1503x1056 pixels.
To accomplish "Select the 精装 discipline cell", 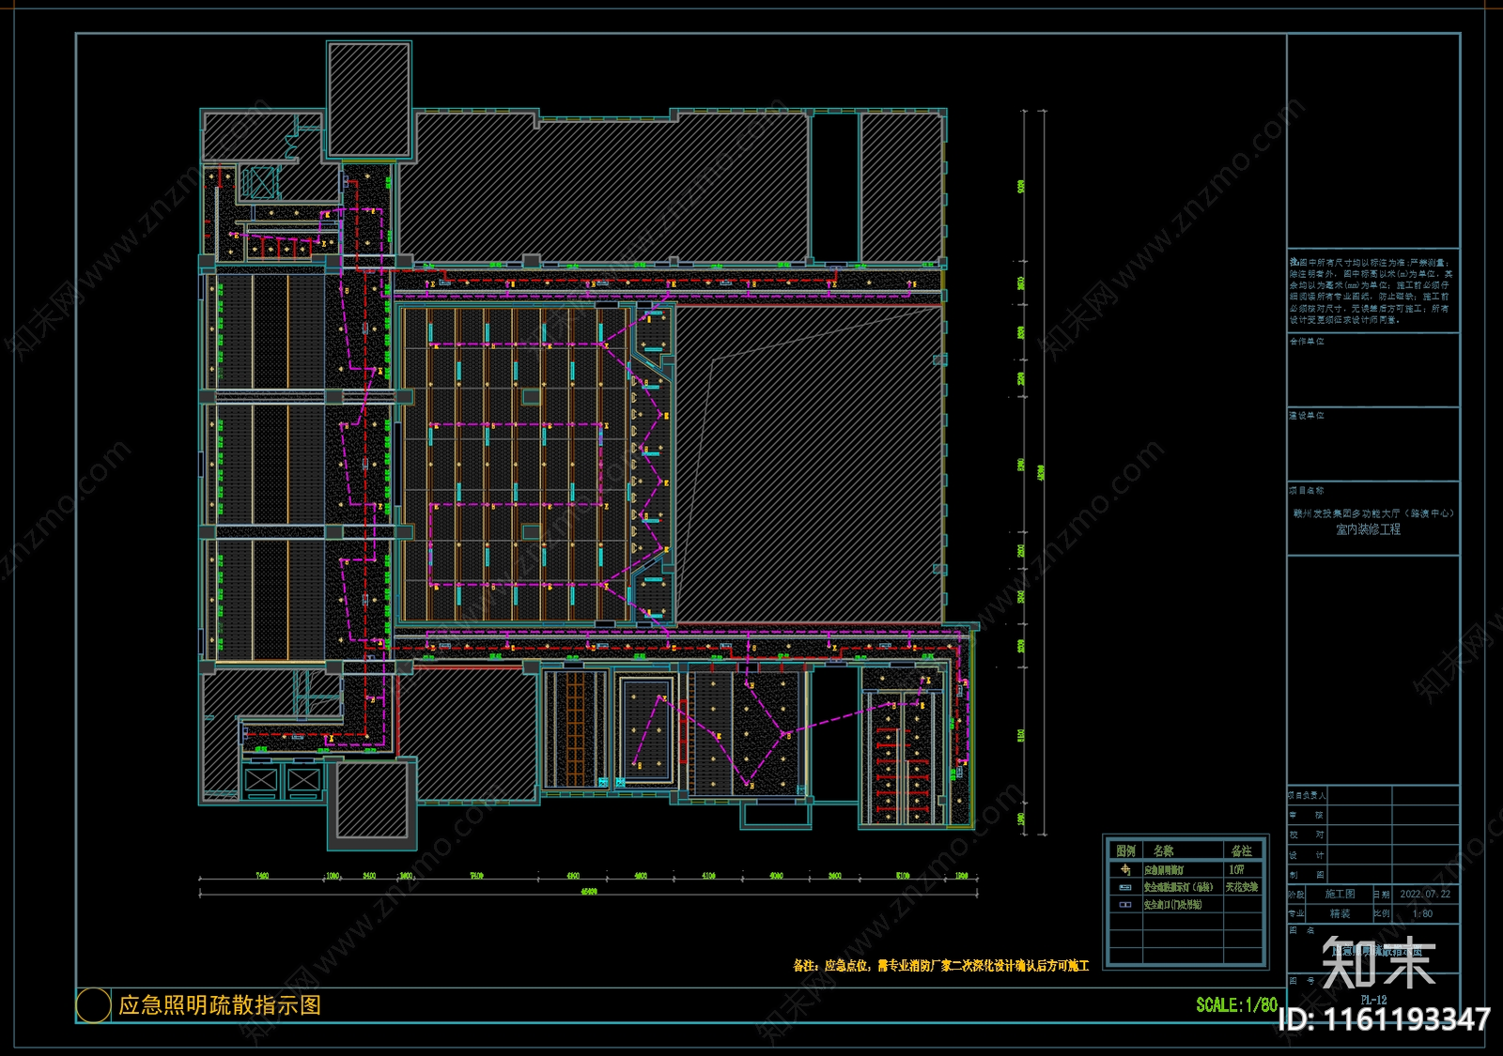I will (x=1340, y=913).
